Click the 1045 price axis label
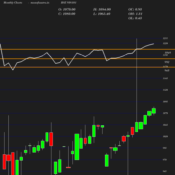The width and height of the screenshot is (175, 175). point(165,125)
